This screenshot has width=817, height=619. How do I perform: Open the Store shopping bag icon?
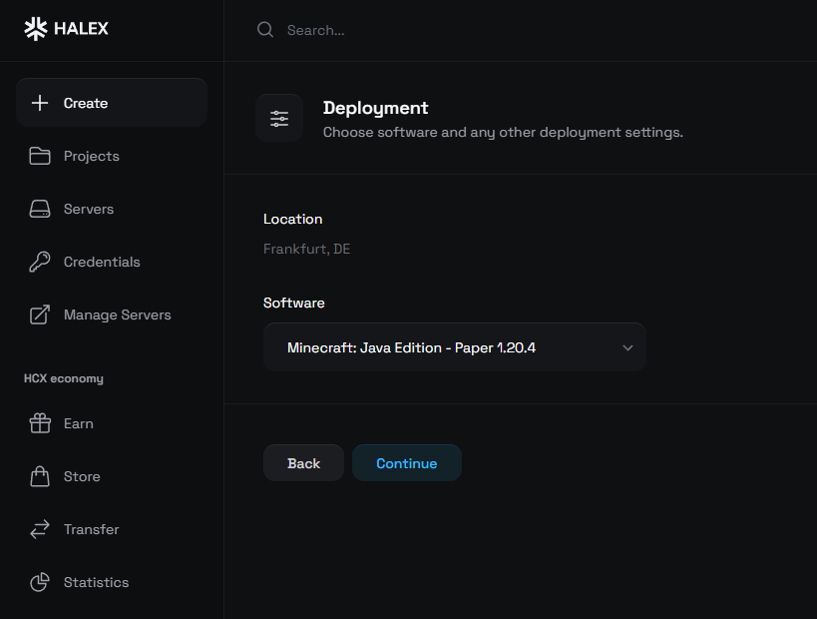[x=40, y=476]
